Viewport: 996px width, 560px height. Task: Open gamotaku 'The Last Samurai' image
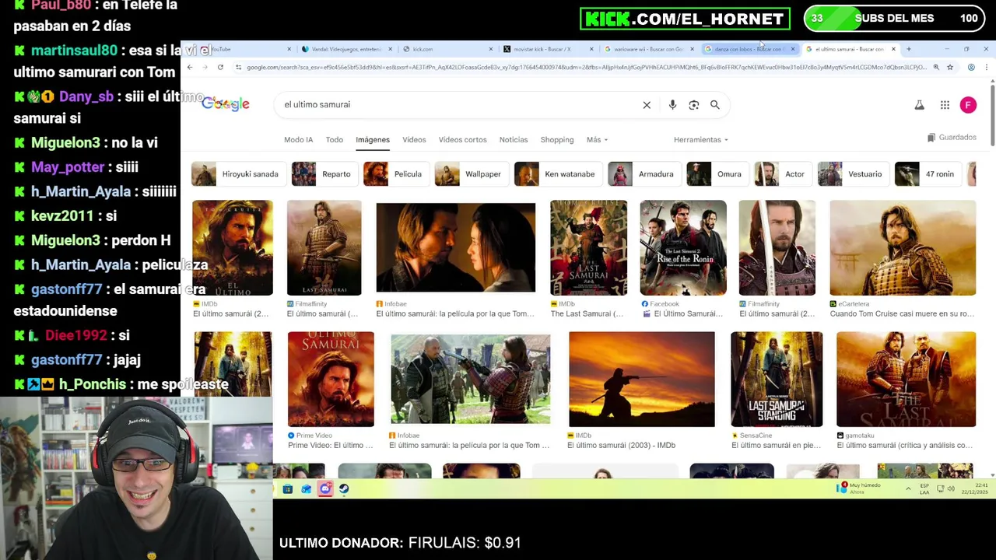click(906, 379)
